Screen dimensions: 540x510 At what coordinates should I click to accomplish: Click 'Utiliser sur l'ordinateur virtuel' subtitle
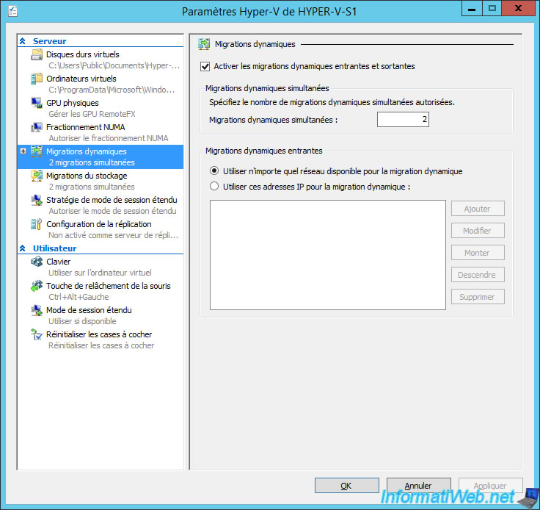coord(100,273)
